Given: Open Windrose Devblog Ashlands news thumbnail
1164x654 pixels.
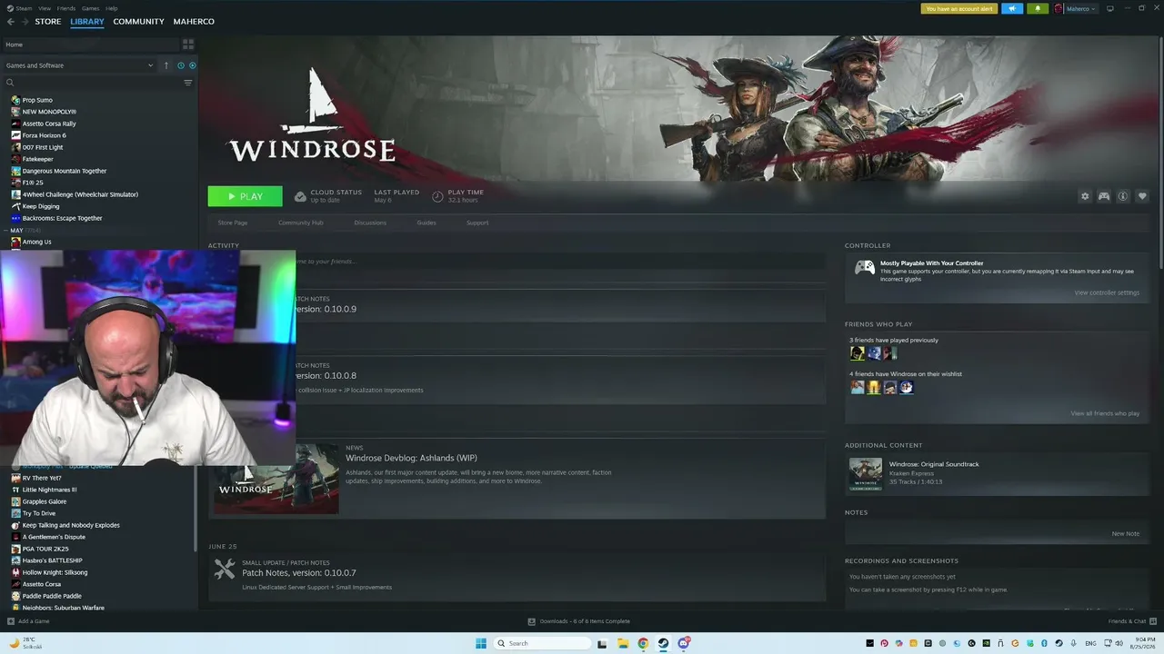Looking at the screenshot, I should pos(276,479).
